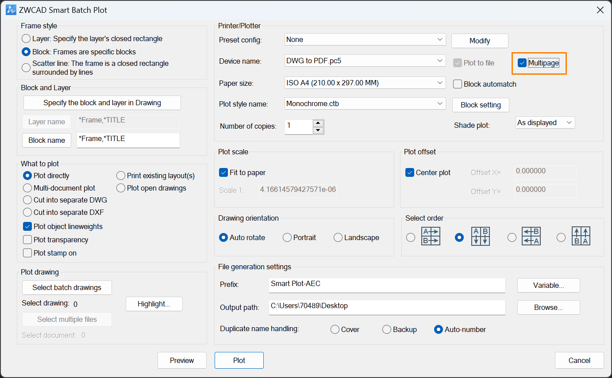Click Select batch drawings button

67,287
